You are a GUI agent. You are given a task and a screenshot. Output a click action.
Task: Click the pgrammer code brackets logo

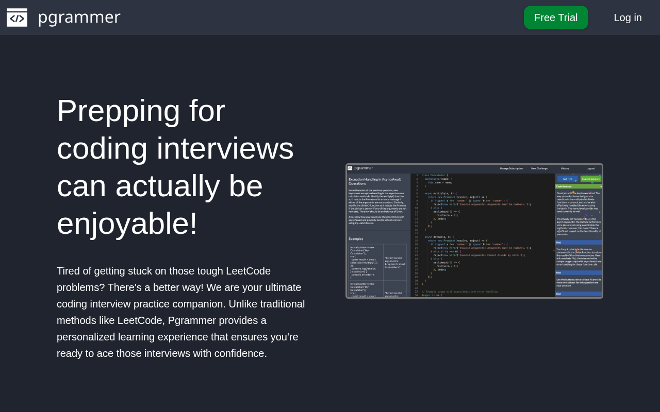[x=17, y=17]
